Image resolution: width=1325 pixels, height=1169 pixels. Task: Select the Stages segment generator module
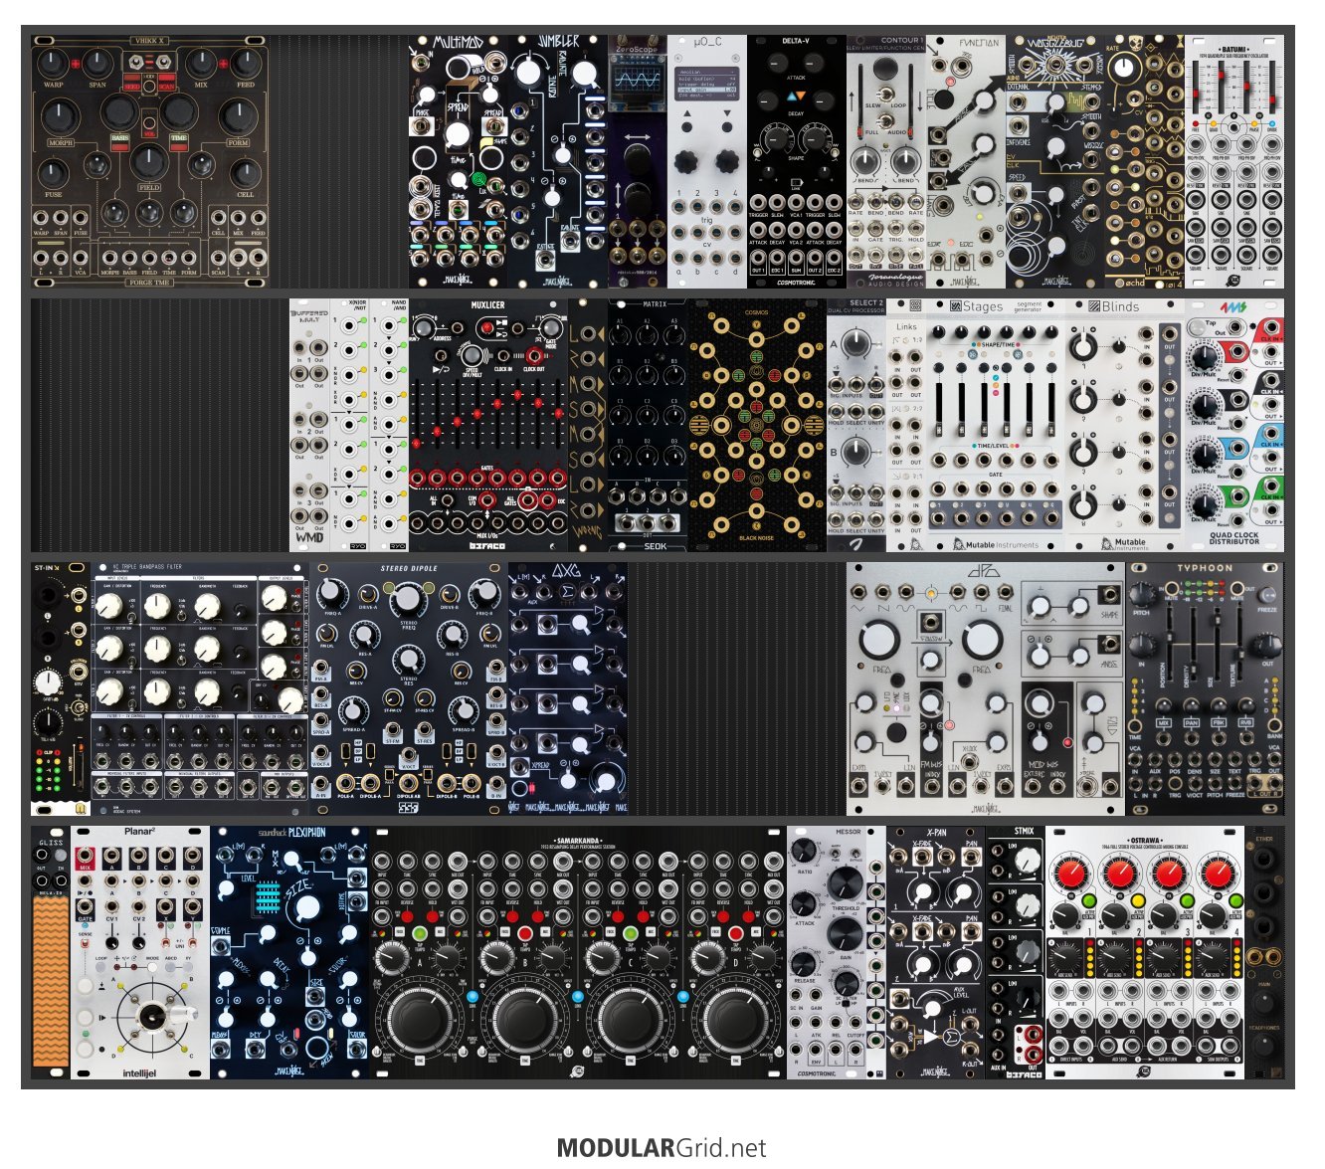[996, 425]
